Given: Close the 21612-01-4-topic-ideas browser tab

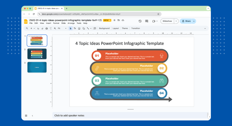Looking at the screenshot, I should click(x=62, y=8).
